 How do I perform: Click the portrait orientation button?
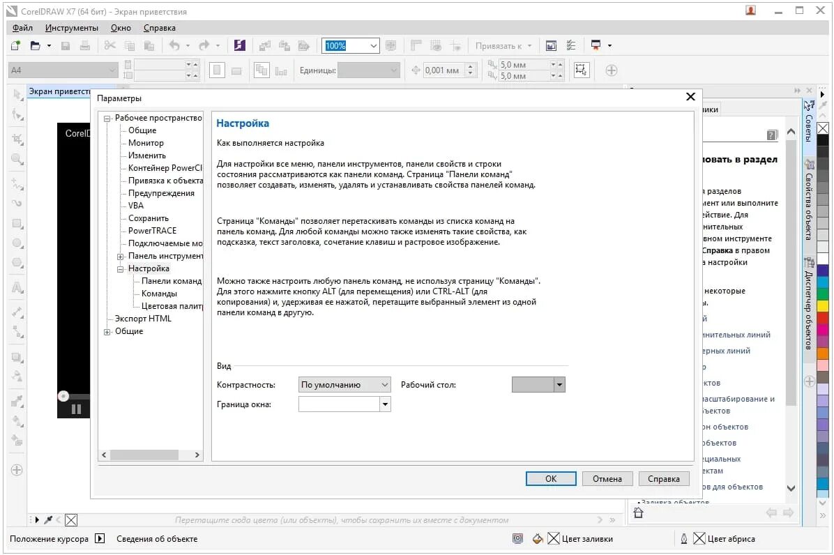(217, 70)
